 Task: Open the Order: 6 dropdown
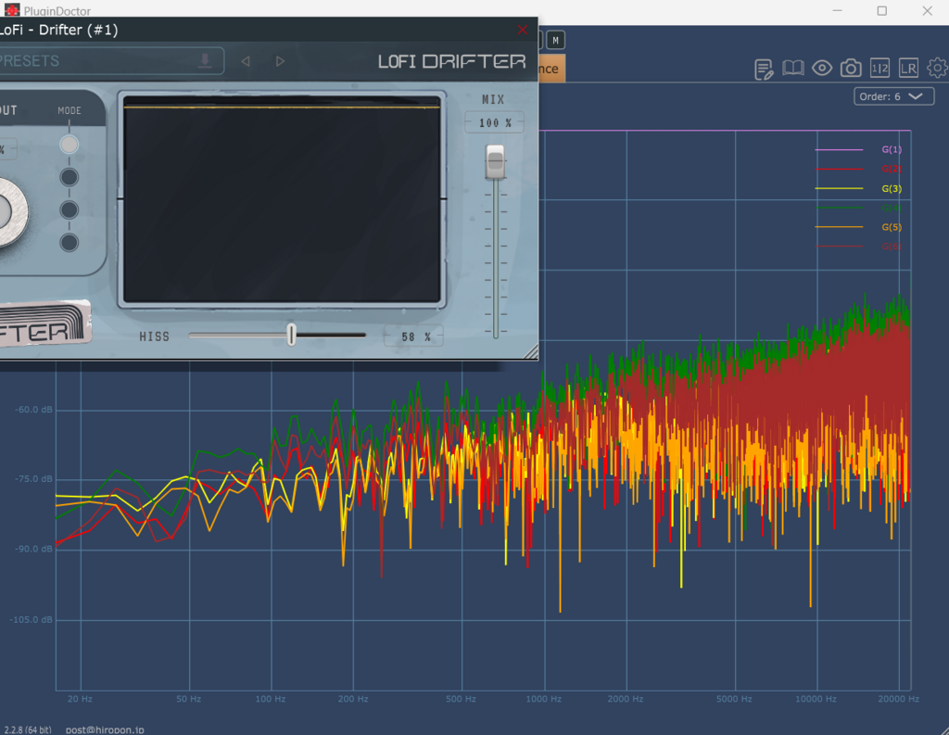893,96
